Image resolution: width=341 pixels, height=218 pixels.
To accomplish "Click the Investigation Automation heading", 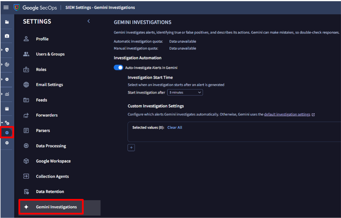I will tap(137, 58).
